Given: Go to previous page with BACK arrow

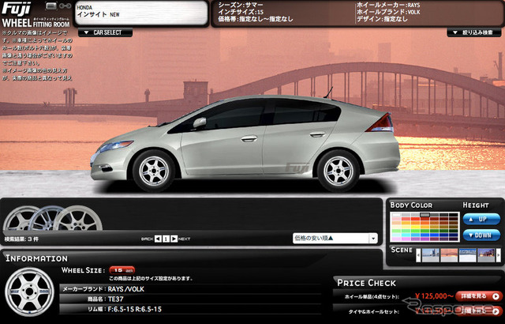Looking at the screenshot, I should pos(158,239).
